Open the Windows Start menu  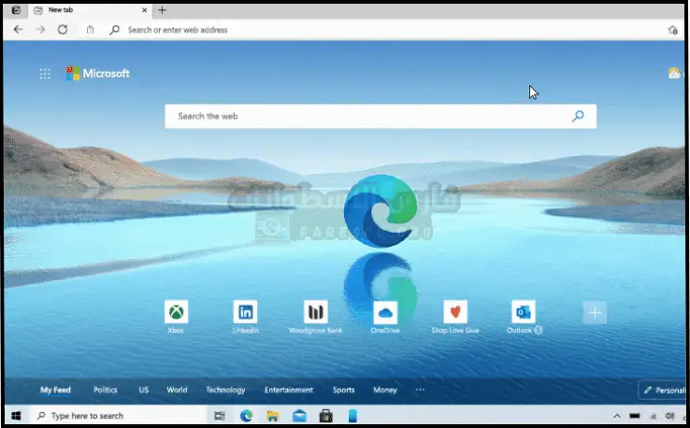pyautogui.click(x=15, y=416)
